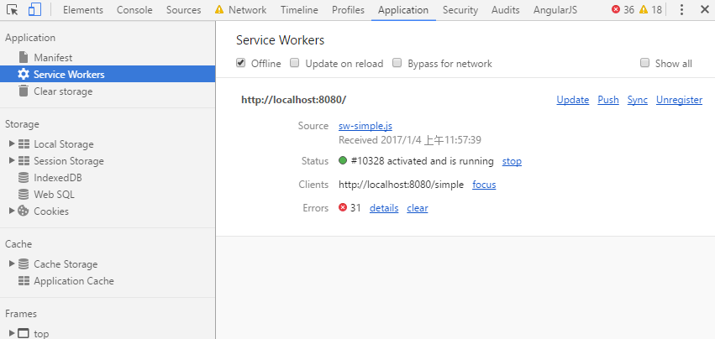Switch to the Timeline tab
715x339 pixels.
[299, 10]
